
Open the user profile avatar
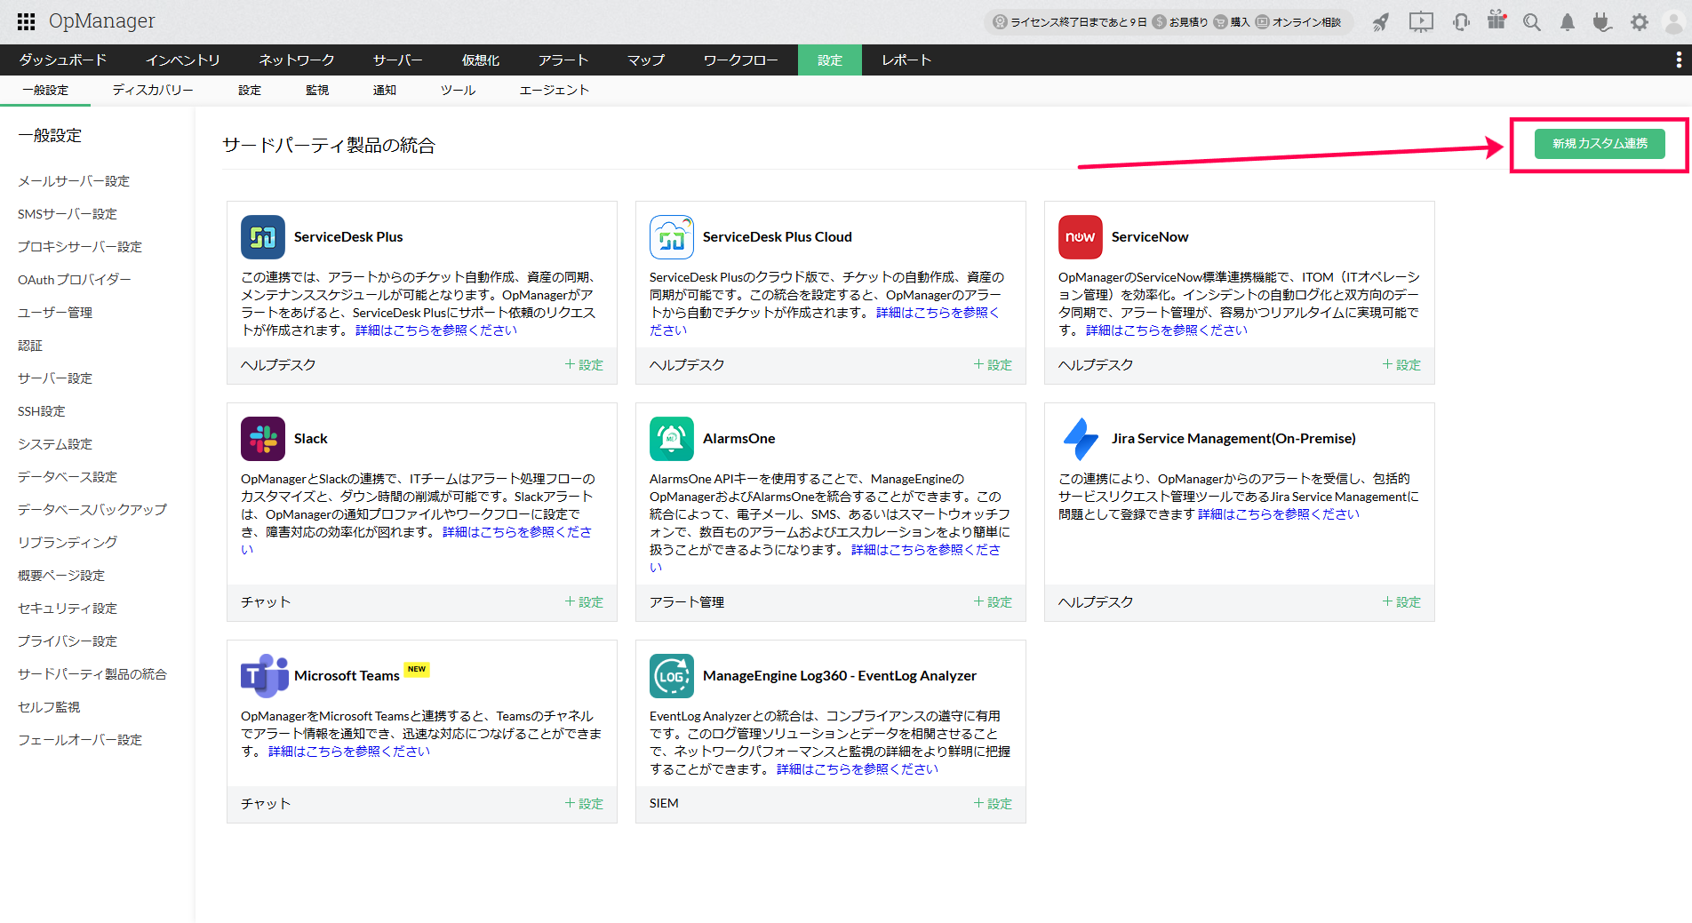1673,22
